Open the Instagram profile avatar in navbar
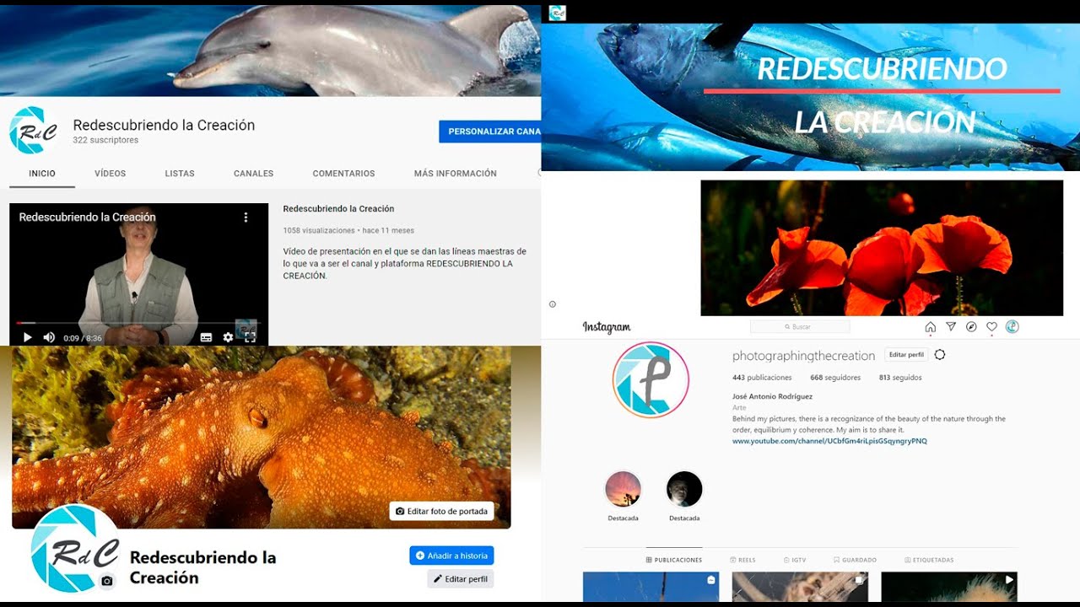This screenshot has height=607, width=1080. coord(1012,327)
